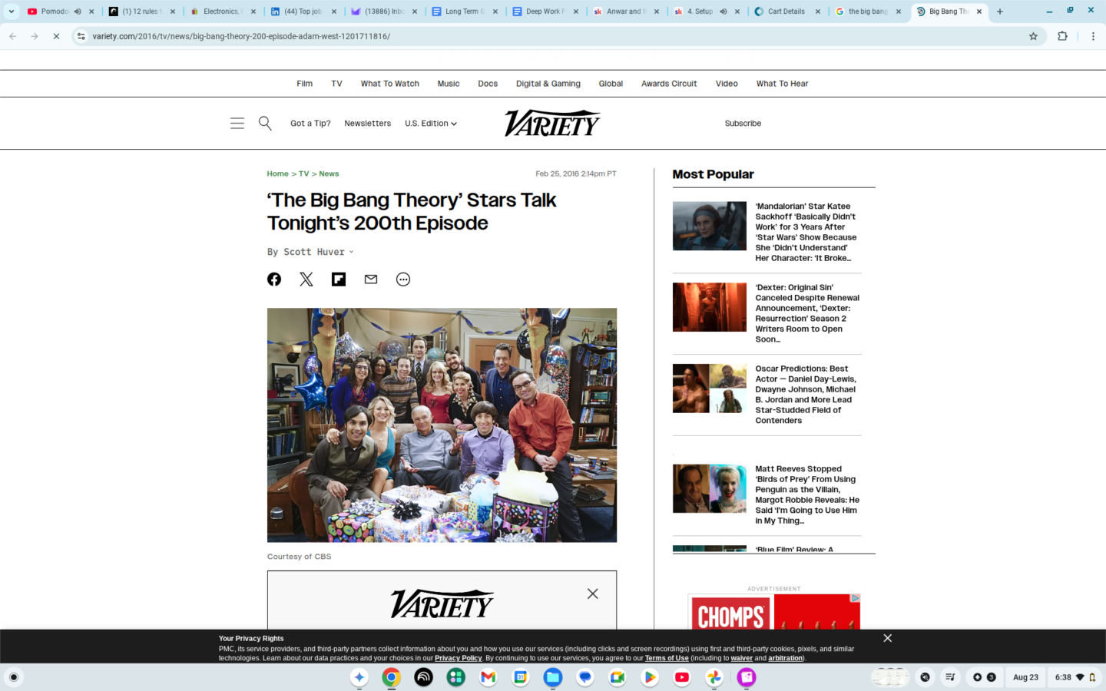Open Google Meet from shelf
Screen dimensions: 1106x691
pos(618,677)
